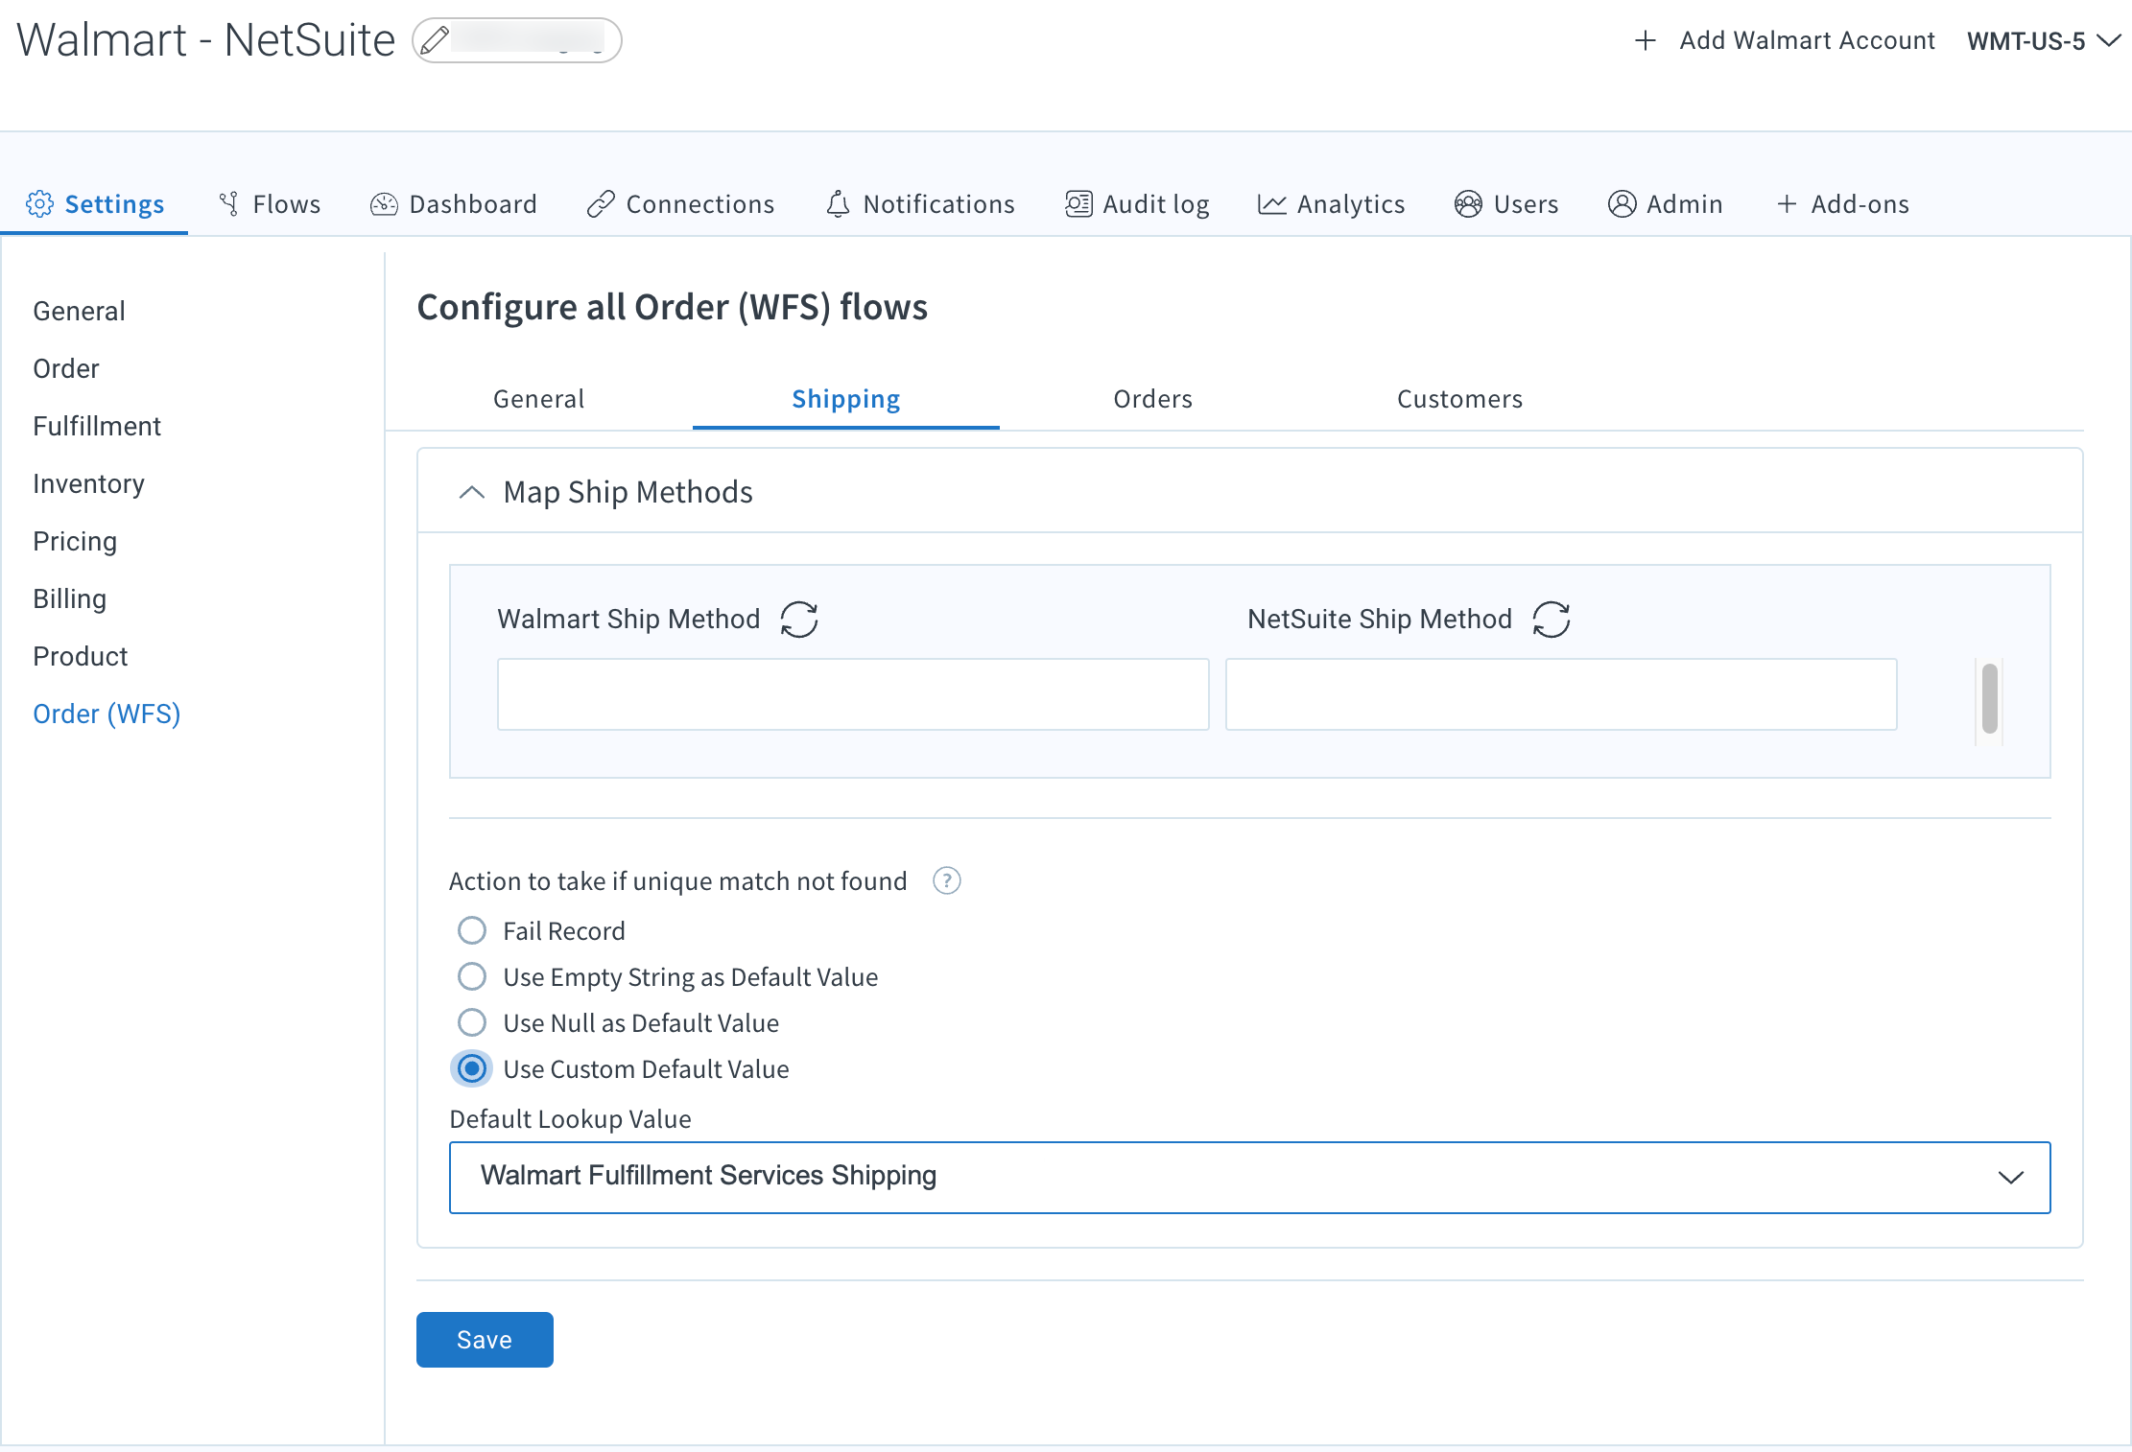Click the Connections link icon
The width and height of the screenshot is (2132, 1452).
point(601,204)
